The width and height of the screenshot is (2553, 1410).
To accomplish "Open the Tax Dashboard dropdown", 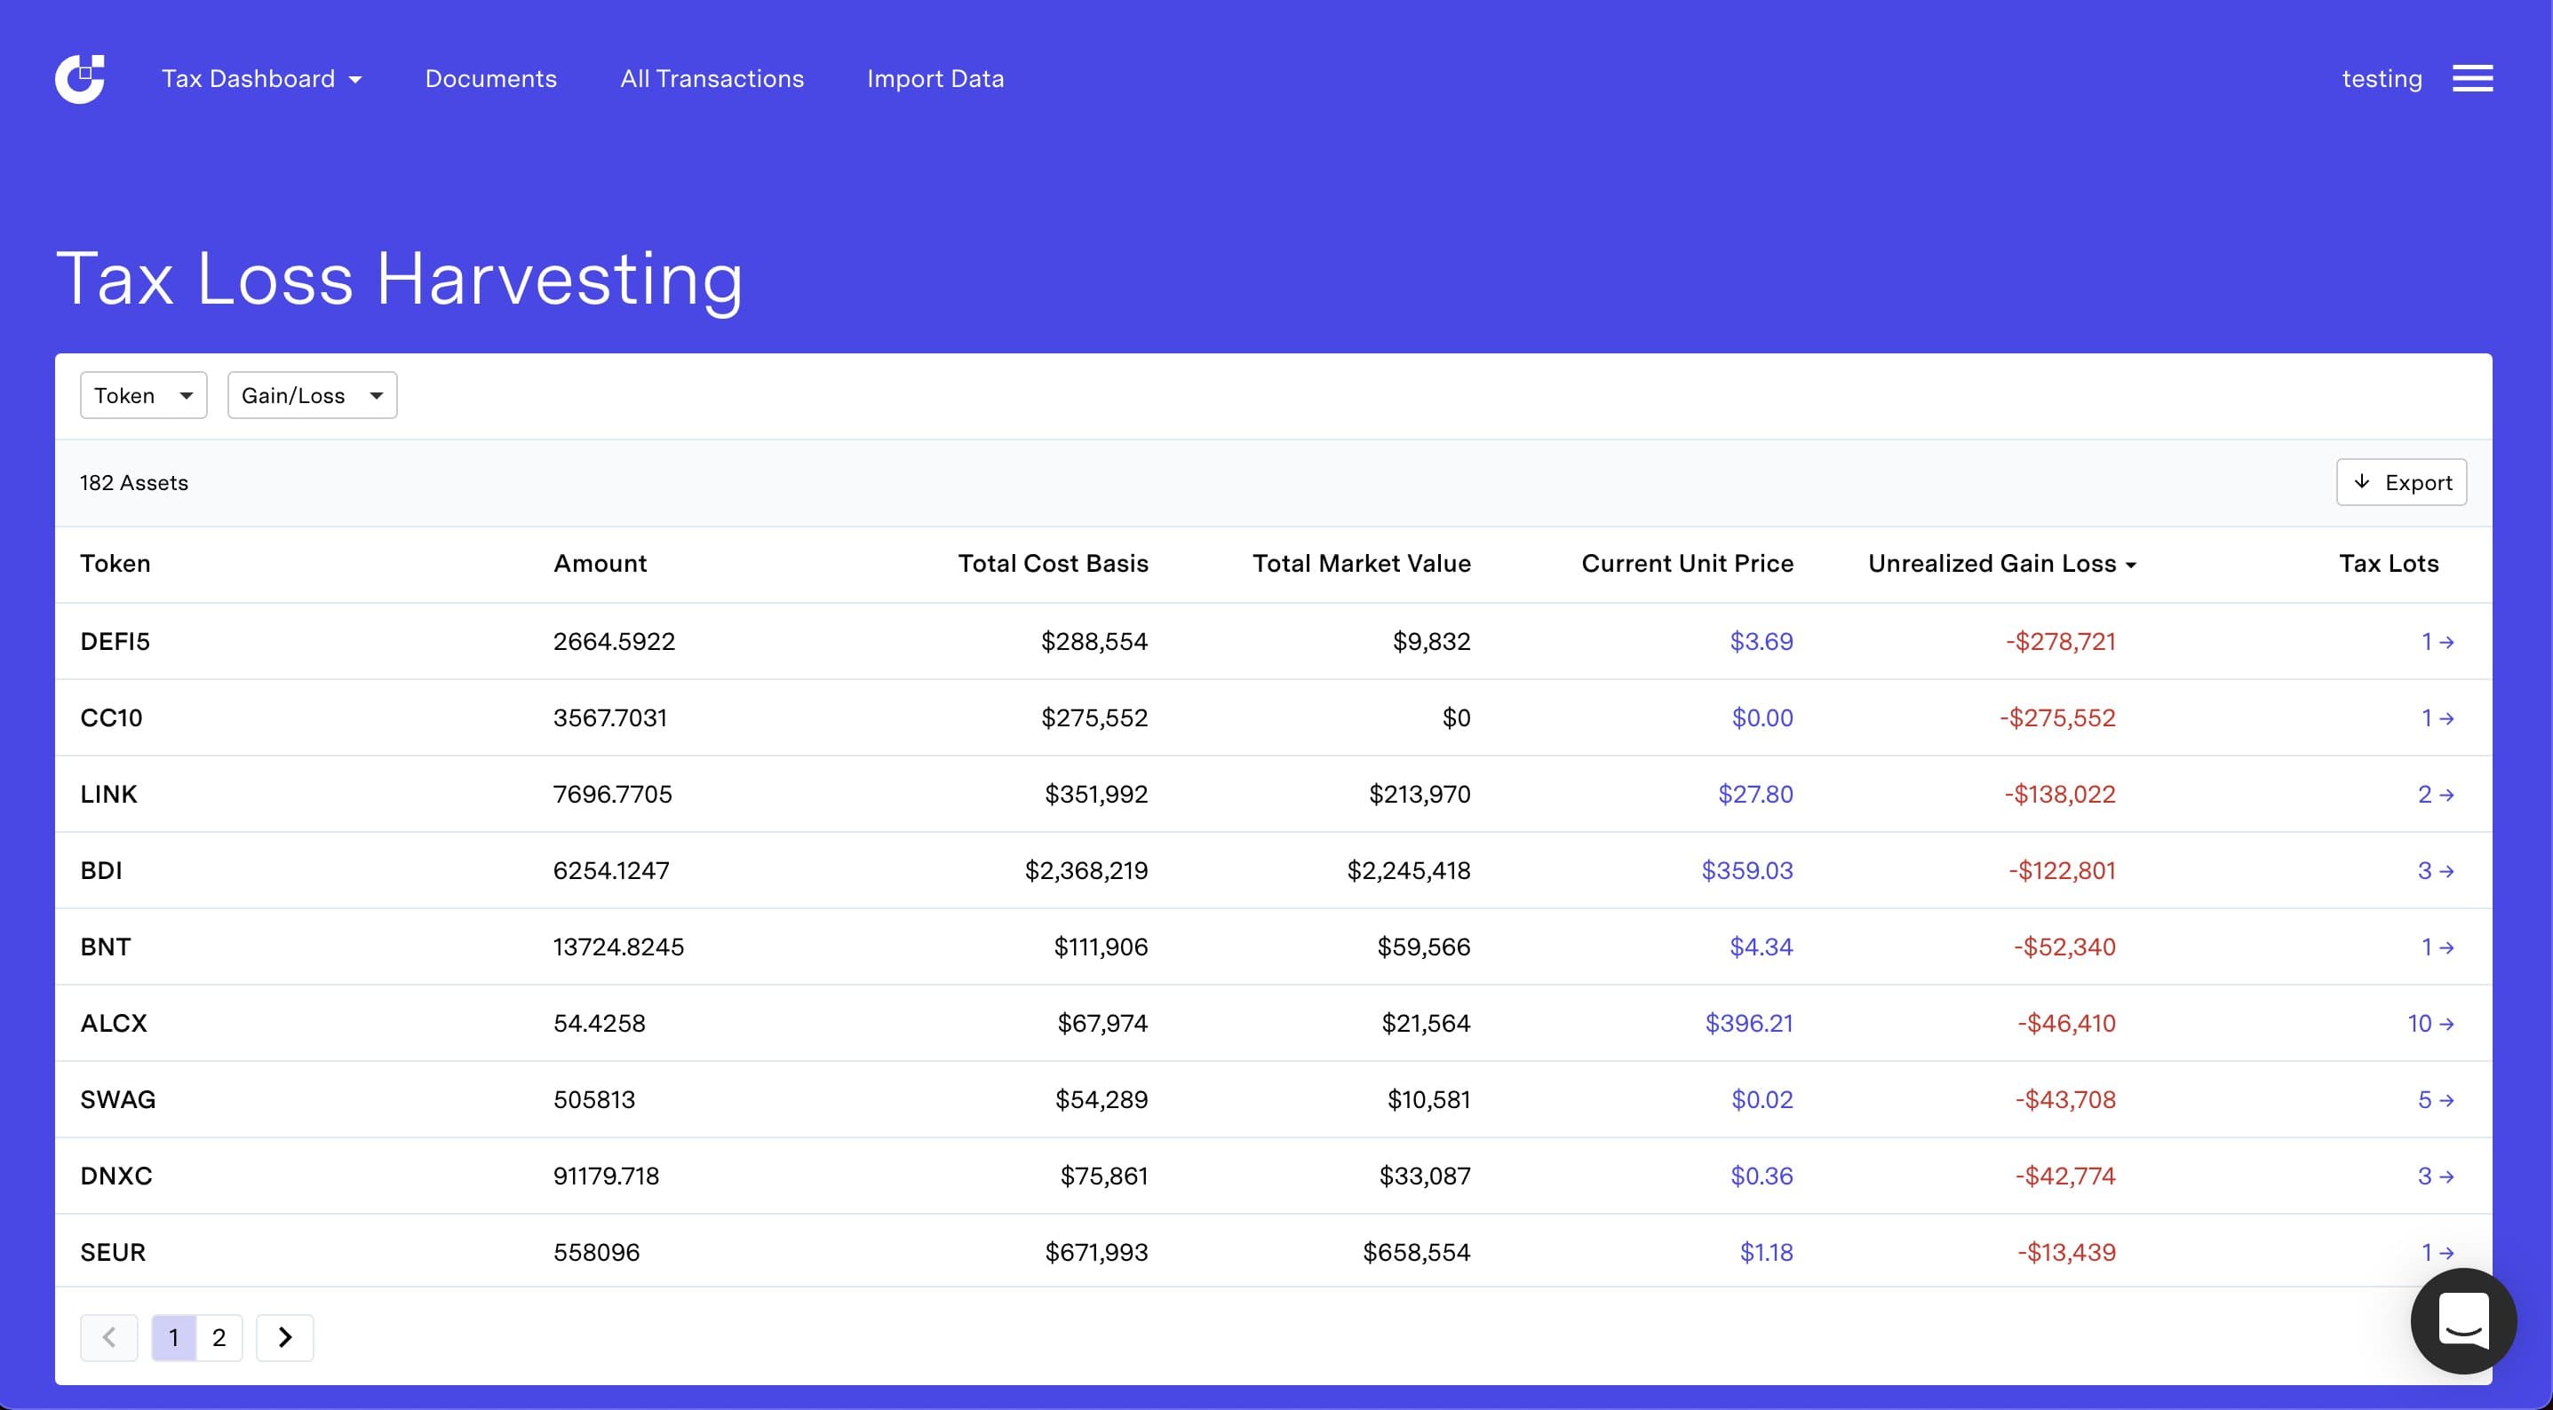I will [262, 78].
